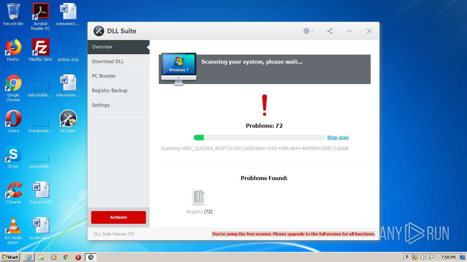
Task: Click the red Activate button
Action: 119,217
